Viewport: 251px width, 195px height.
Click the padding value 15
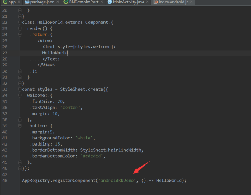click(x=57, y=144)
